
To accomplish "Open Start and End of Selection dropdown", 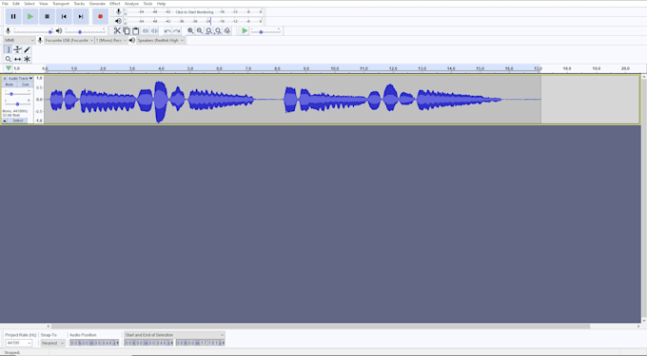I will click(174, 335).
